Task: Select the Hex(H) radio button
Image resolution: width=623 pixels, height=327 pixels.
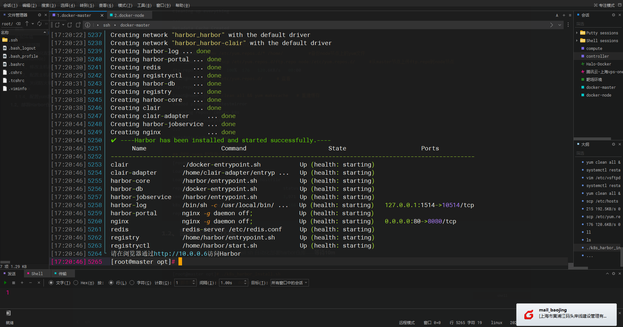Action: tap(76, 283)
